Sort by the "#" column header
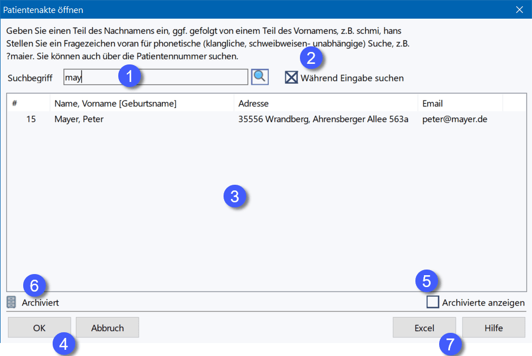Image resolution: width=532 pixels, height=356 pixels. point(28,103)
